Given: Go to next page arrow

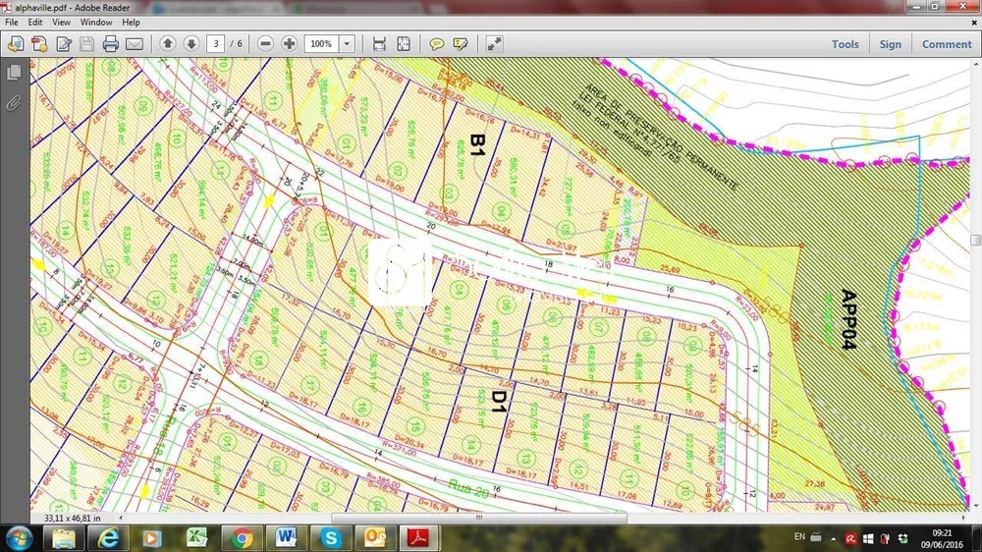Looking at the screenshot, I should tap(191, 44).
